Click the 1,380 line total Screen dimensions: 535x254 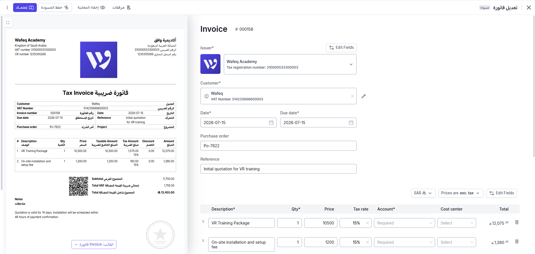[x=500, y=242]
